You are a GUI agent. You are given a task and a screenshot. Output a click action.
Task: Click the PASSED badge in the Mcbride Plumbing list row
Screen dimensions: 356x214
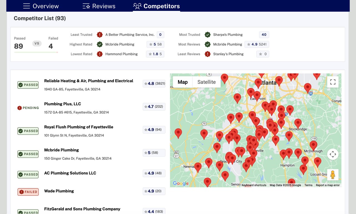(x=28, y=154)
